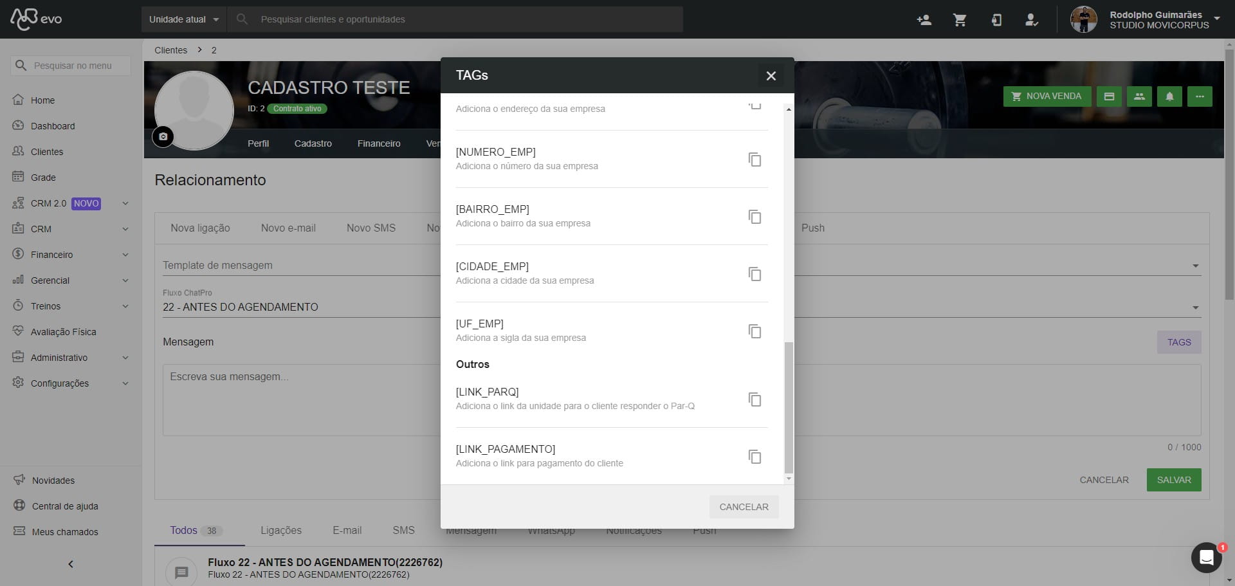
Task: Open Dashboard from sidebar
Action: point(53,126)
